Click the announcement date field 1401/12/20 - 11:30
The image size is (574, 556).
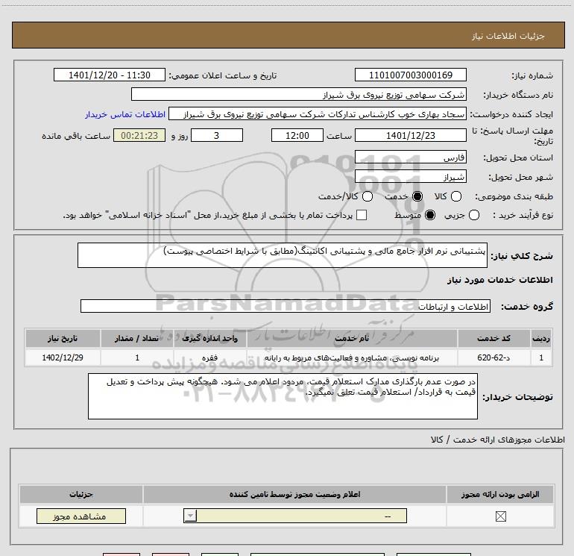[x=110, y=75]
